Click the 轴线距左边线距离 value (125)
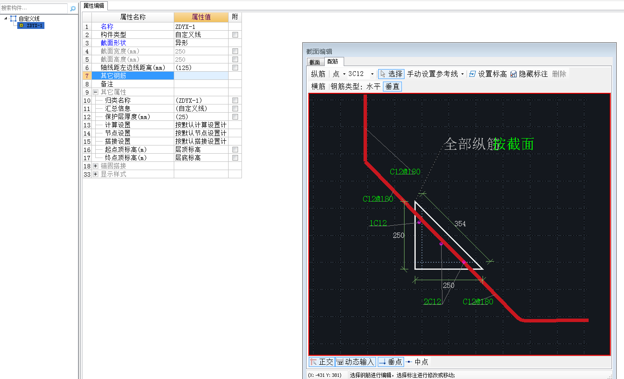624x379 pixels. coord(201,67)
